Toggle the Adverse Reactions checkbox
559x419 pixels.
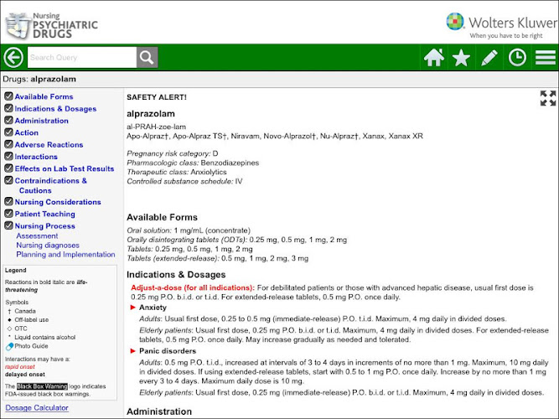point(8,144)
